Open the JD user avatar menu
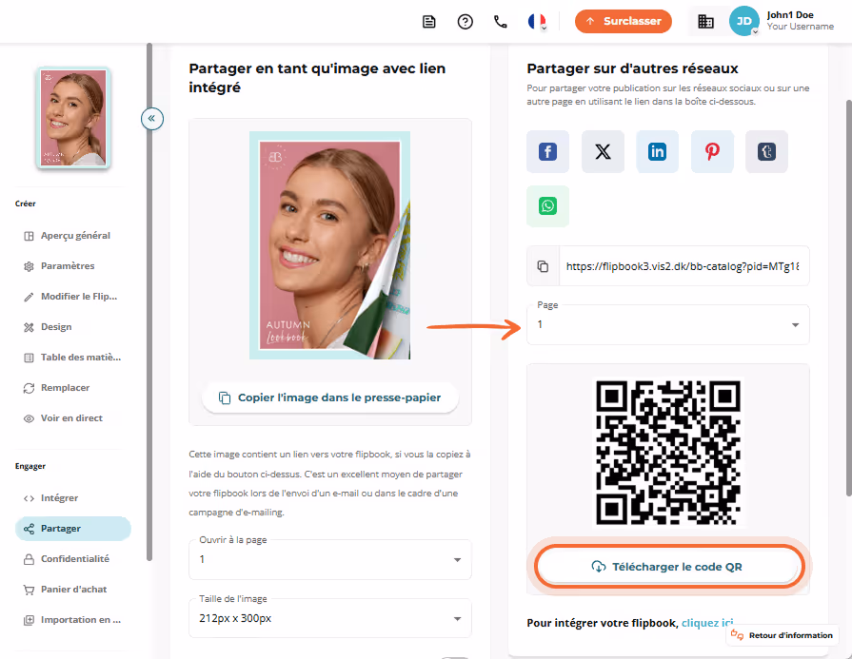 pyautogui.click(x=743, y=21)
